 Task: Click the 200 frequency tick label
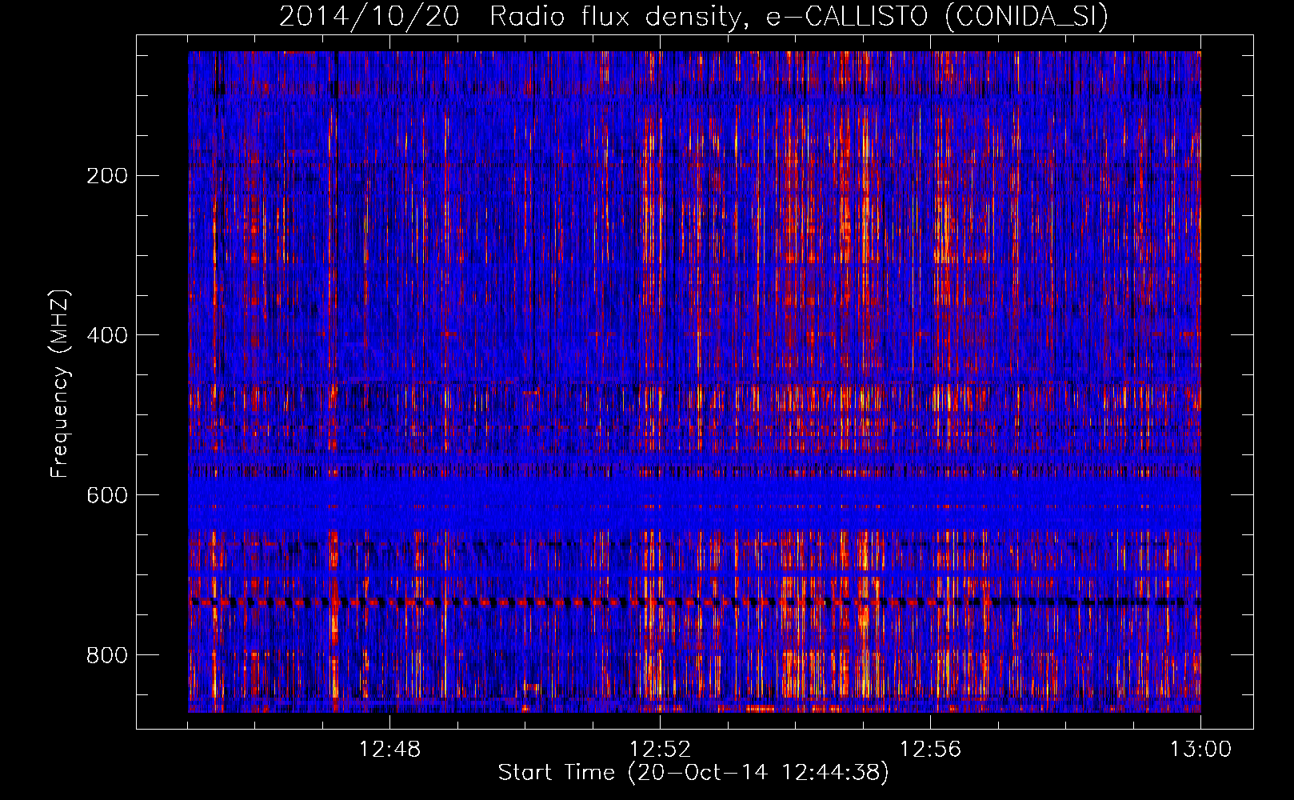click(107, 175)
